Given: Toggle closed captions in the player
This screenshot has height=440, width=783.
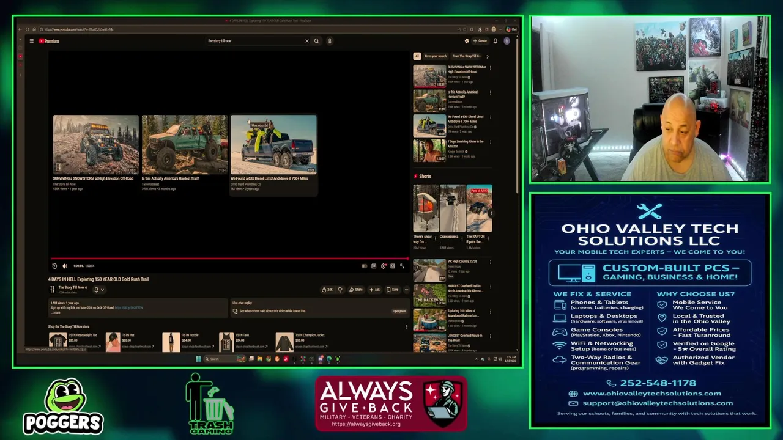Looking at the screenshot, I should coord(374,266).
